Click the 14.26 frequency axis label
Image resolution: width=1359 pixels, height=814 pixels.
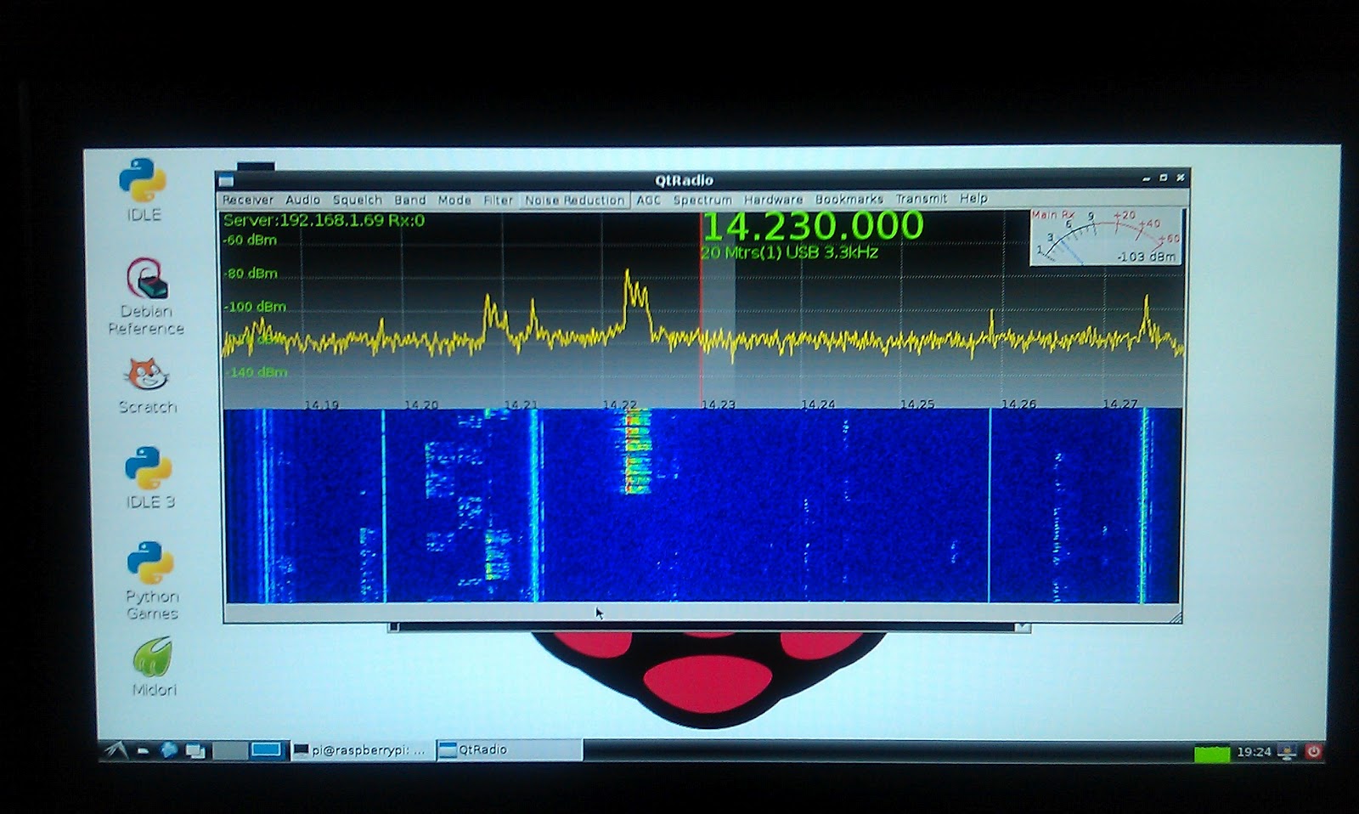(1018, 404)
